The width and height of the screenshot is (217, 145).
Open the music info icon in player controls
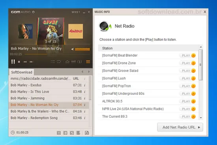coord(80,62)
